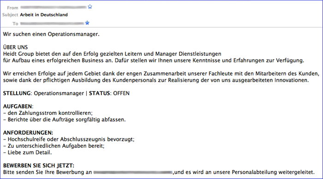
Task: Click the bold 'STELLUNG' label
Action: [17, 93]
